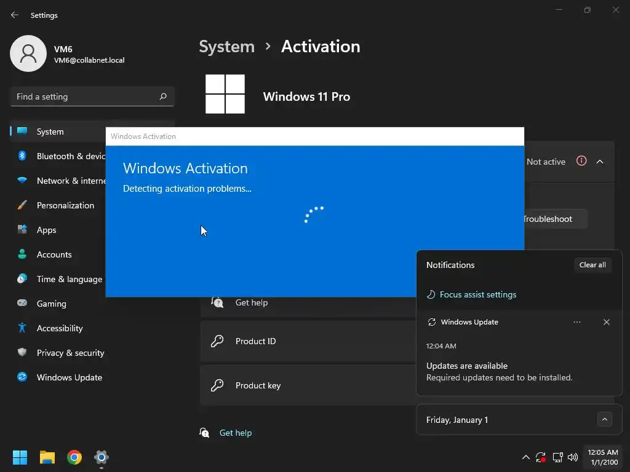Click the Product key label text

click(x=258, y=385)
